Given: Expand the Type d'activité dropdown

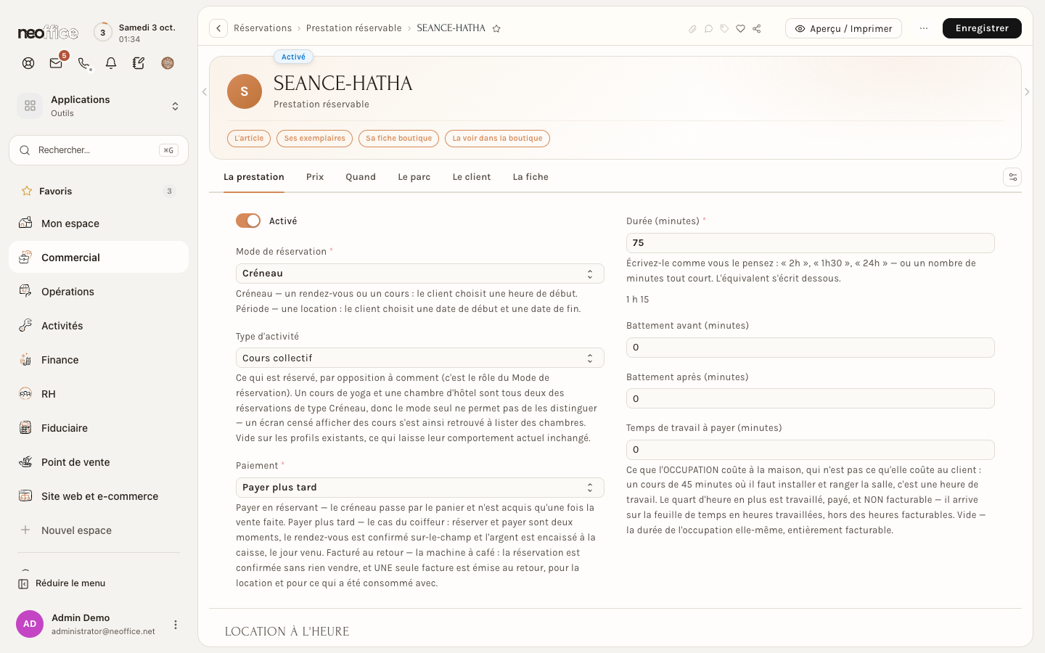Looking at the screenshot, I should click(x=419, y=358).
